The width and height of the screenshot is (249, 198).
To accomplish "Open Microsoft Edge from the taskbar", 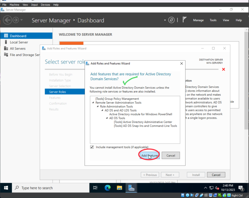I will click(107, 188).
